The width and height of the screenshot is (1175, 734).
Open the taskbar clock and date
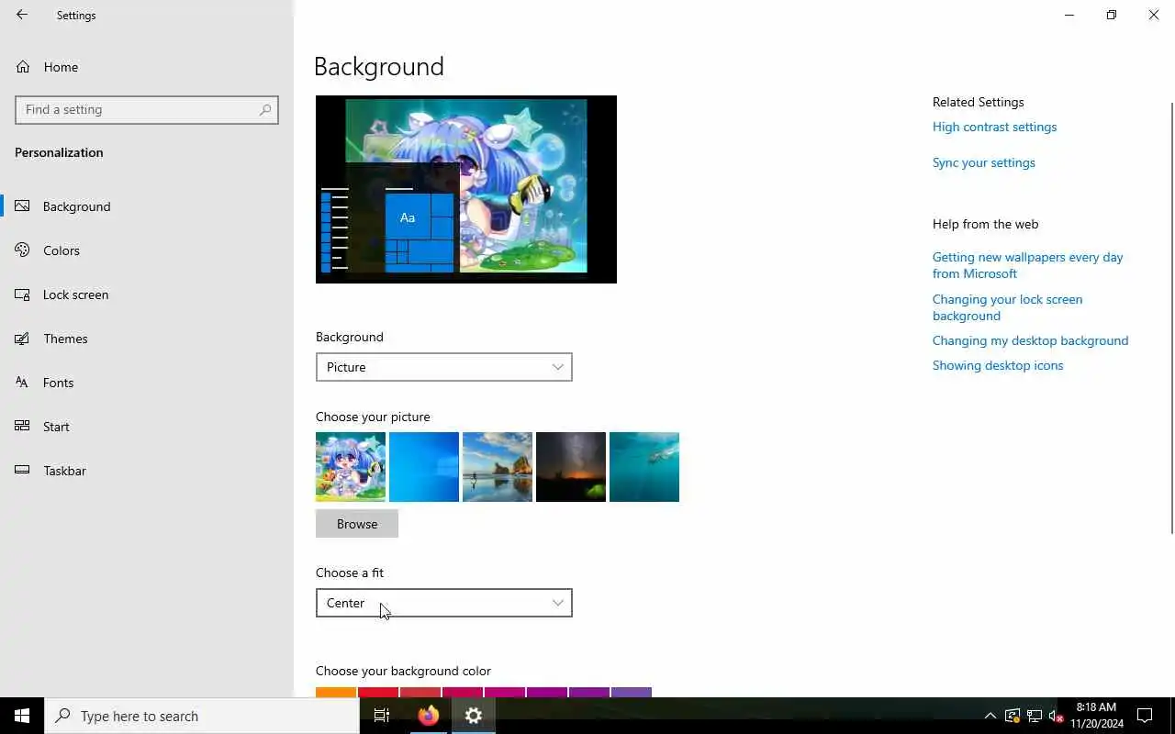pyautogui.click(x=1096, y=716)
